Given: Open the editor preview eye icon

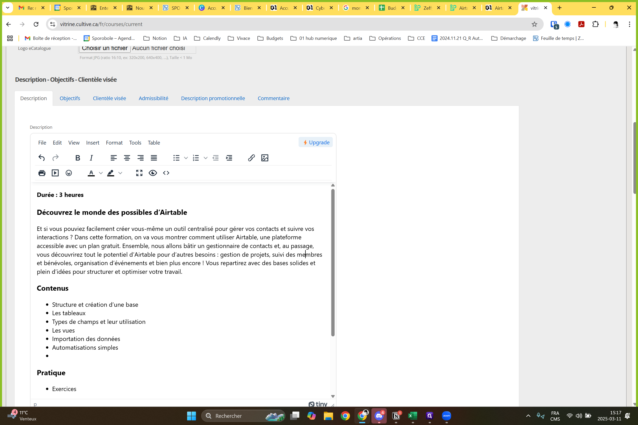Looking at the screenshot, I should pos(153,173).
